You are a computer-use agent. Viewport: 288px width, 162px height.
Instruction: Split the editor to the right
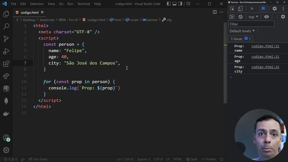215,12
